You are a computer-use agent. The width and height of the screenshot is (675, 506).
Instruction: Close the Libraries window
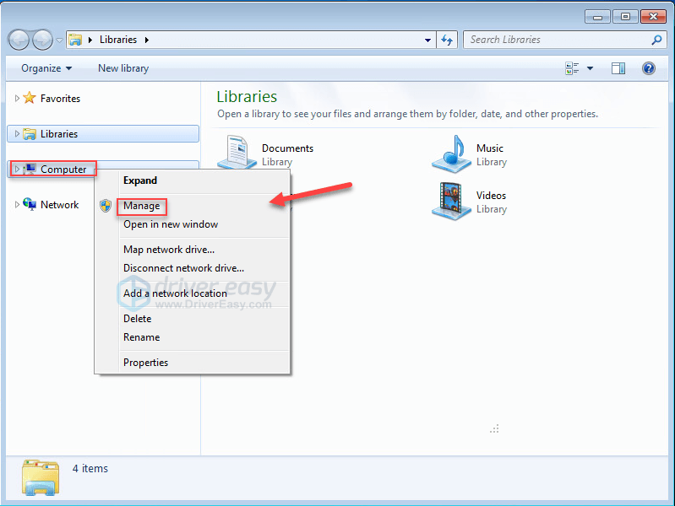pyautogui.click(x=654, y=17)
